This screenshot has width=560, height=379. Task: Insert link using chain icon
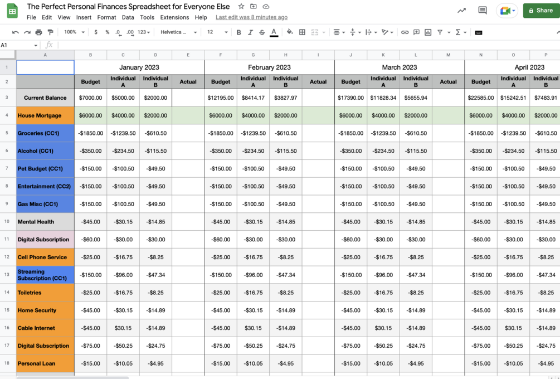tap(405, 32)
